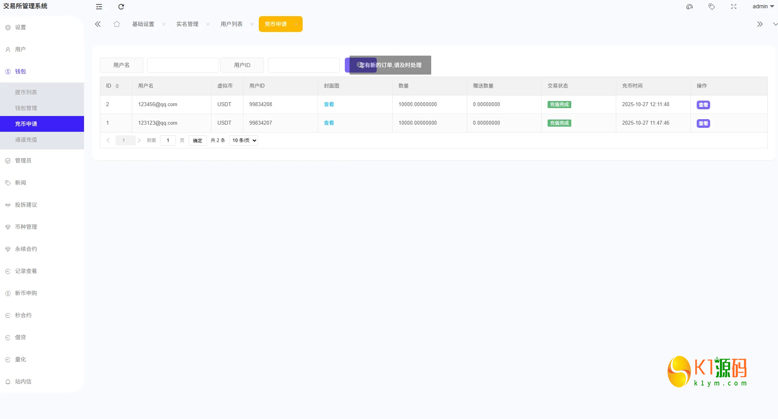
Task: Expand the 币种管理 sidebar menu
Action: pos(42,227)
